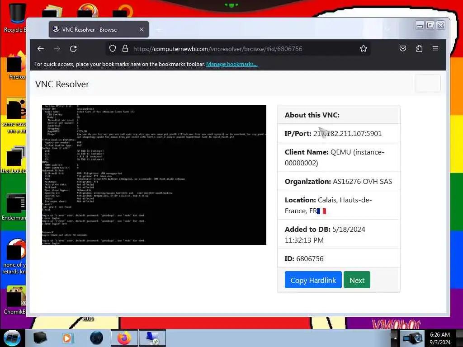
Task: Click the URL address bar
Action: [x=238, y=49]
